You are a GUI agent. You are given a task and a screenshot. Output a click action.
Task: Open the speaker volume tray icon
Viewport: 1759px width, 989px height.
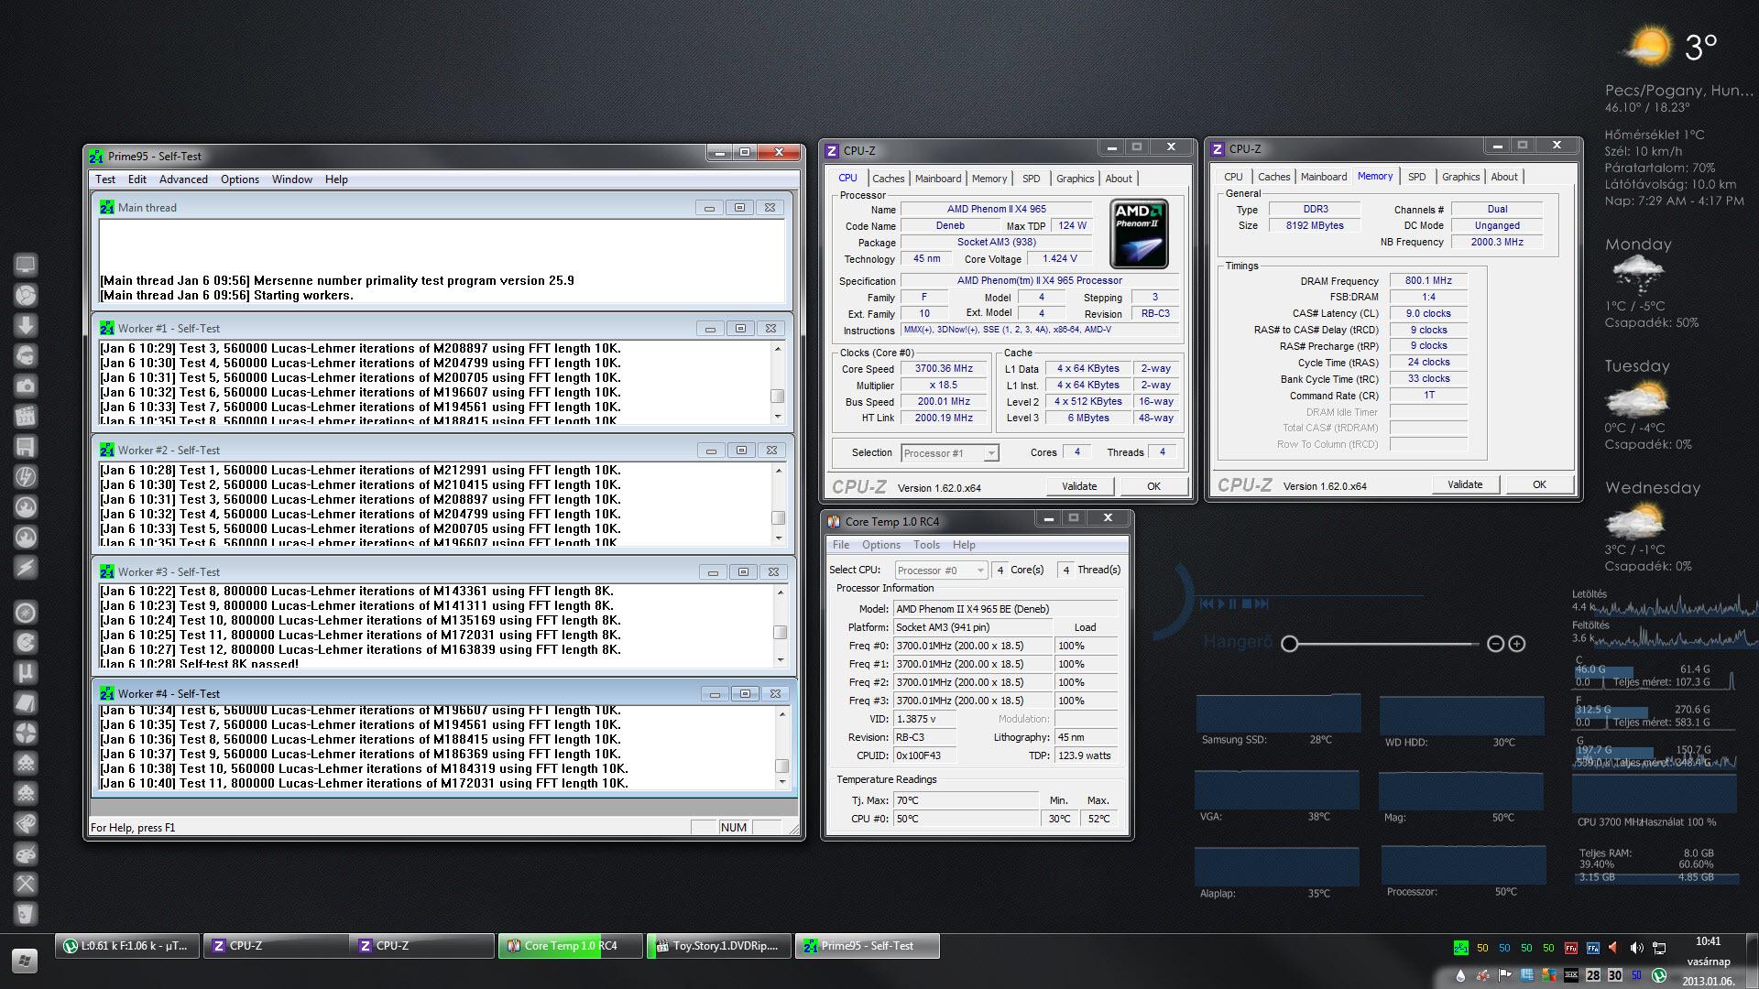[x=1636, y=948]
